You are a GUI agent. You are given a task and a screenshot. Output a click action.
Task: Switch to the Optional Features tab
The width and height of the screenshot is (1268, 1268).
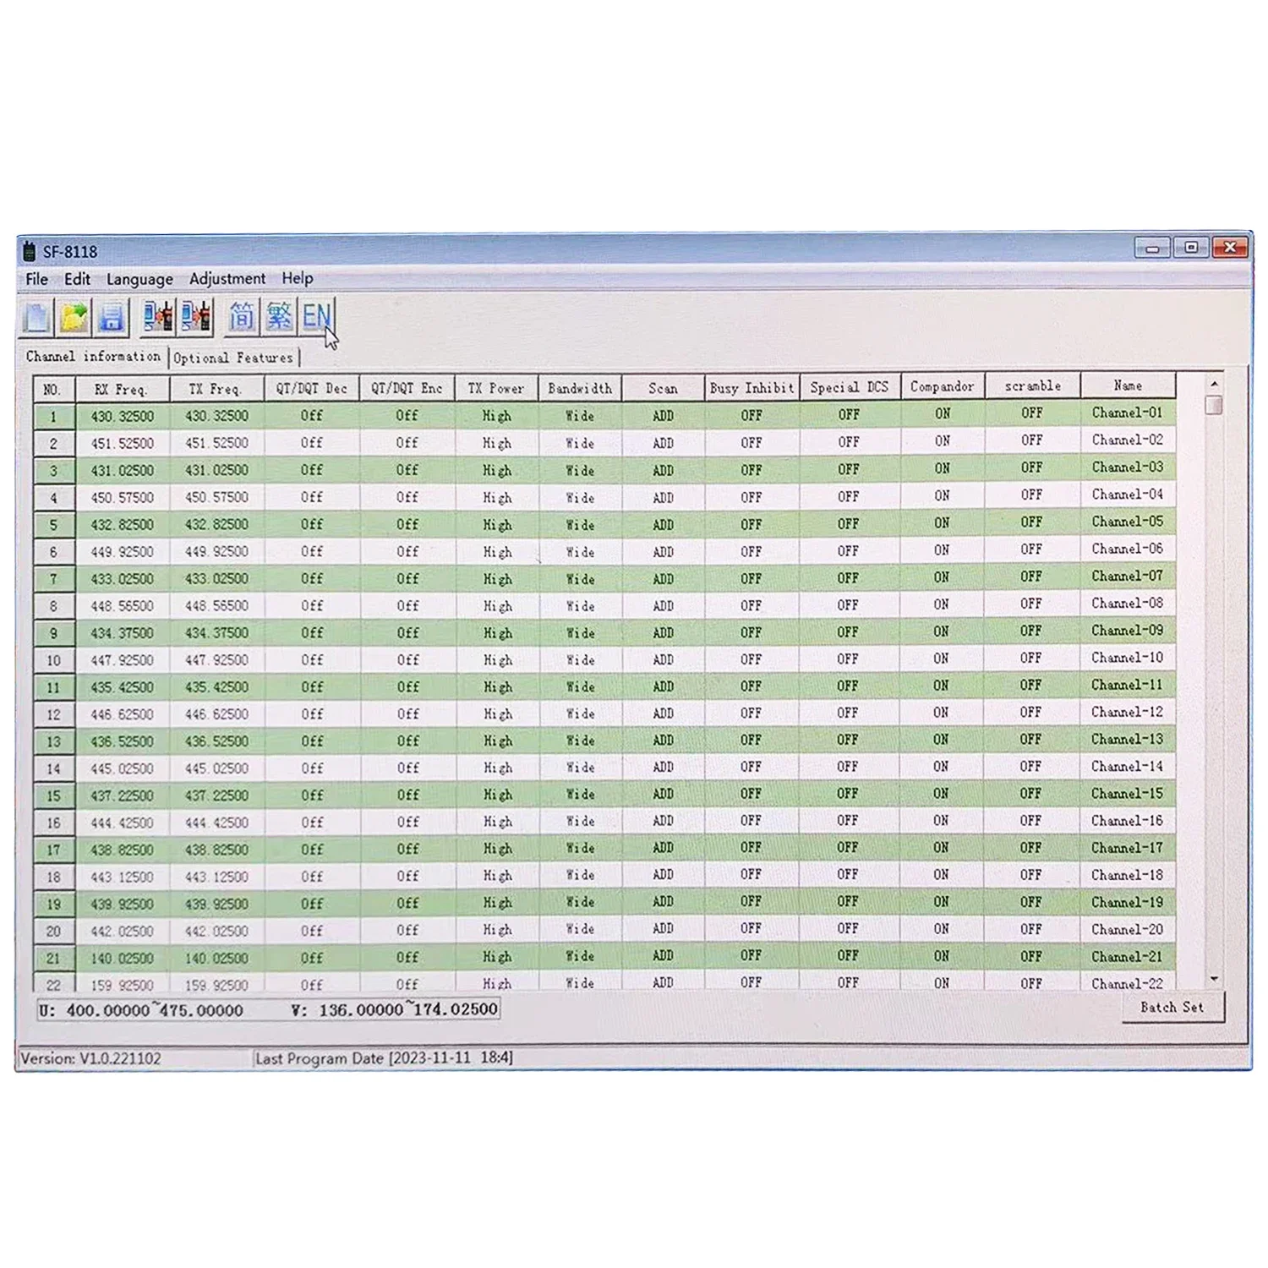click(233, 358)
